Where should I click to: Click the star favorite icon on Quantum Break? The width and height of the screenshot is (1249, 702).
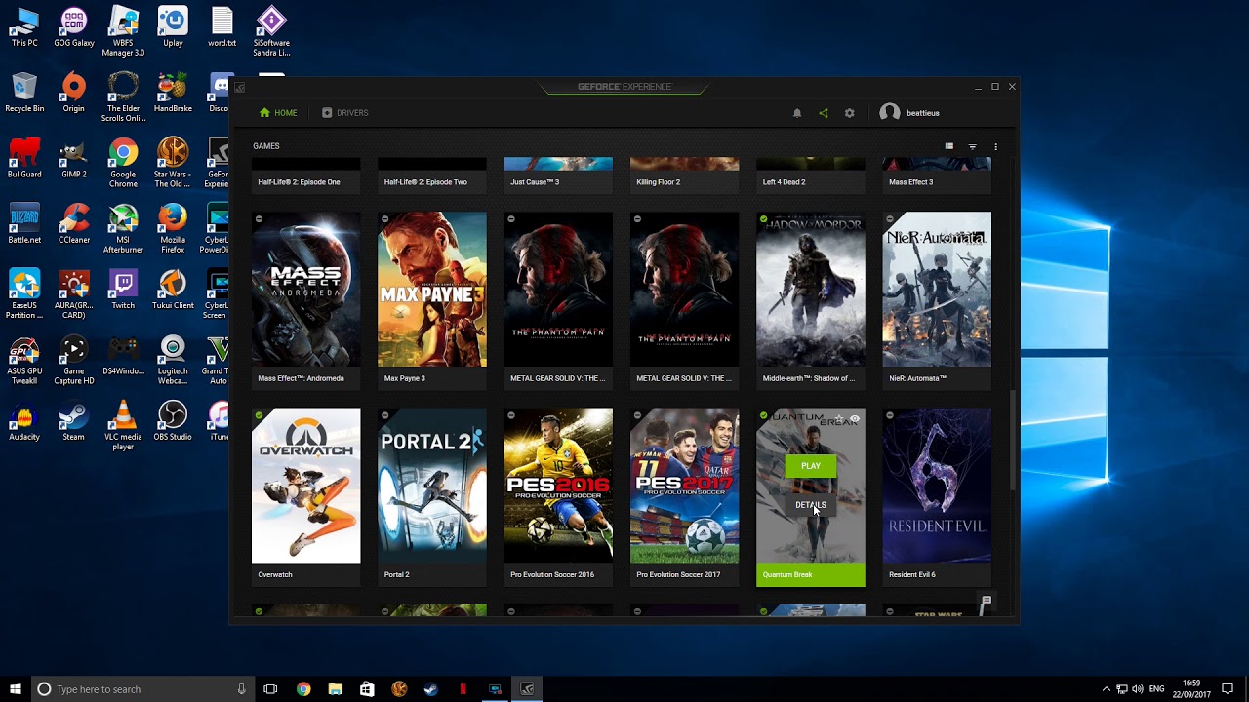(x=838, y=418)
